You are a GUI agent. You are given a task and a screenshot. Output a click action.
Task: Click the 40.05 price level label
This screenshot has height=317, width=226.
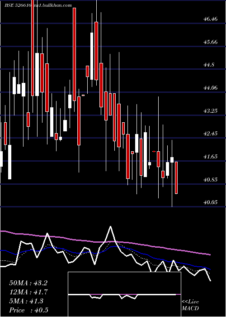coord(211,202)
